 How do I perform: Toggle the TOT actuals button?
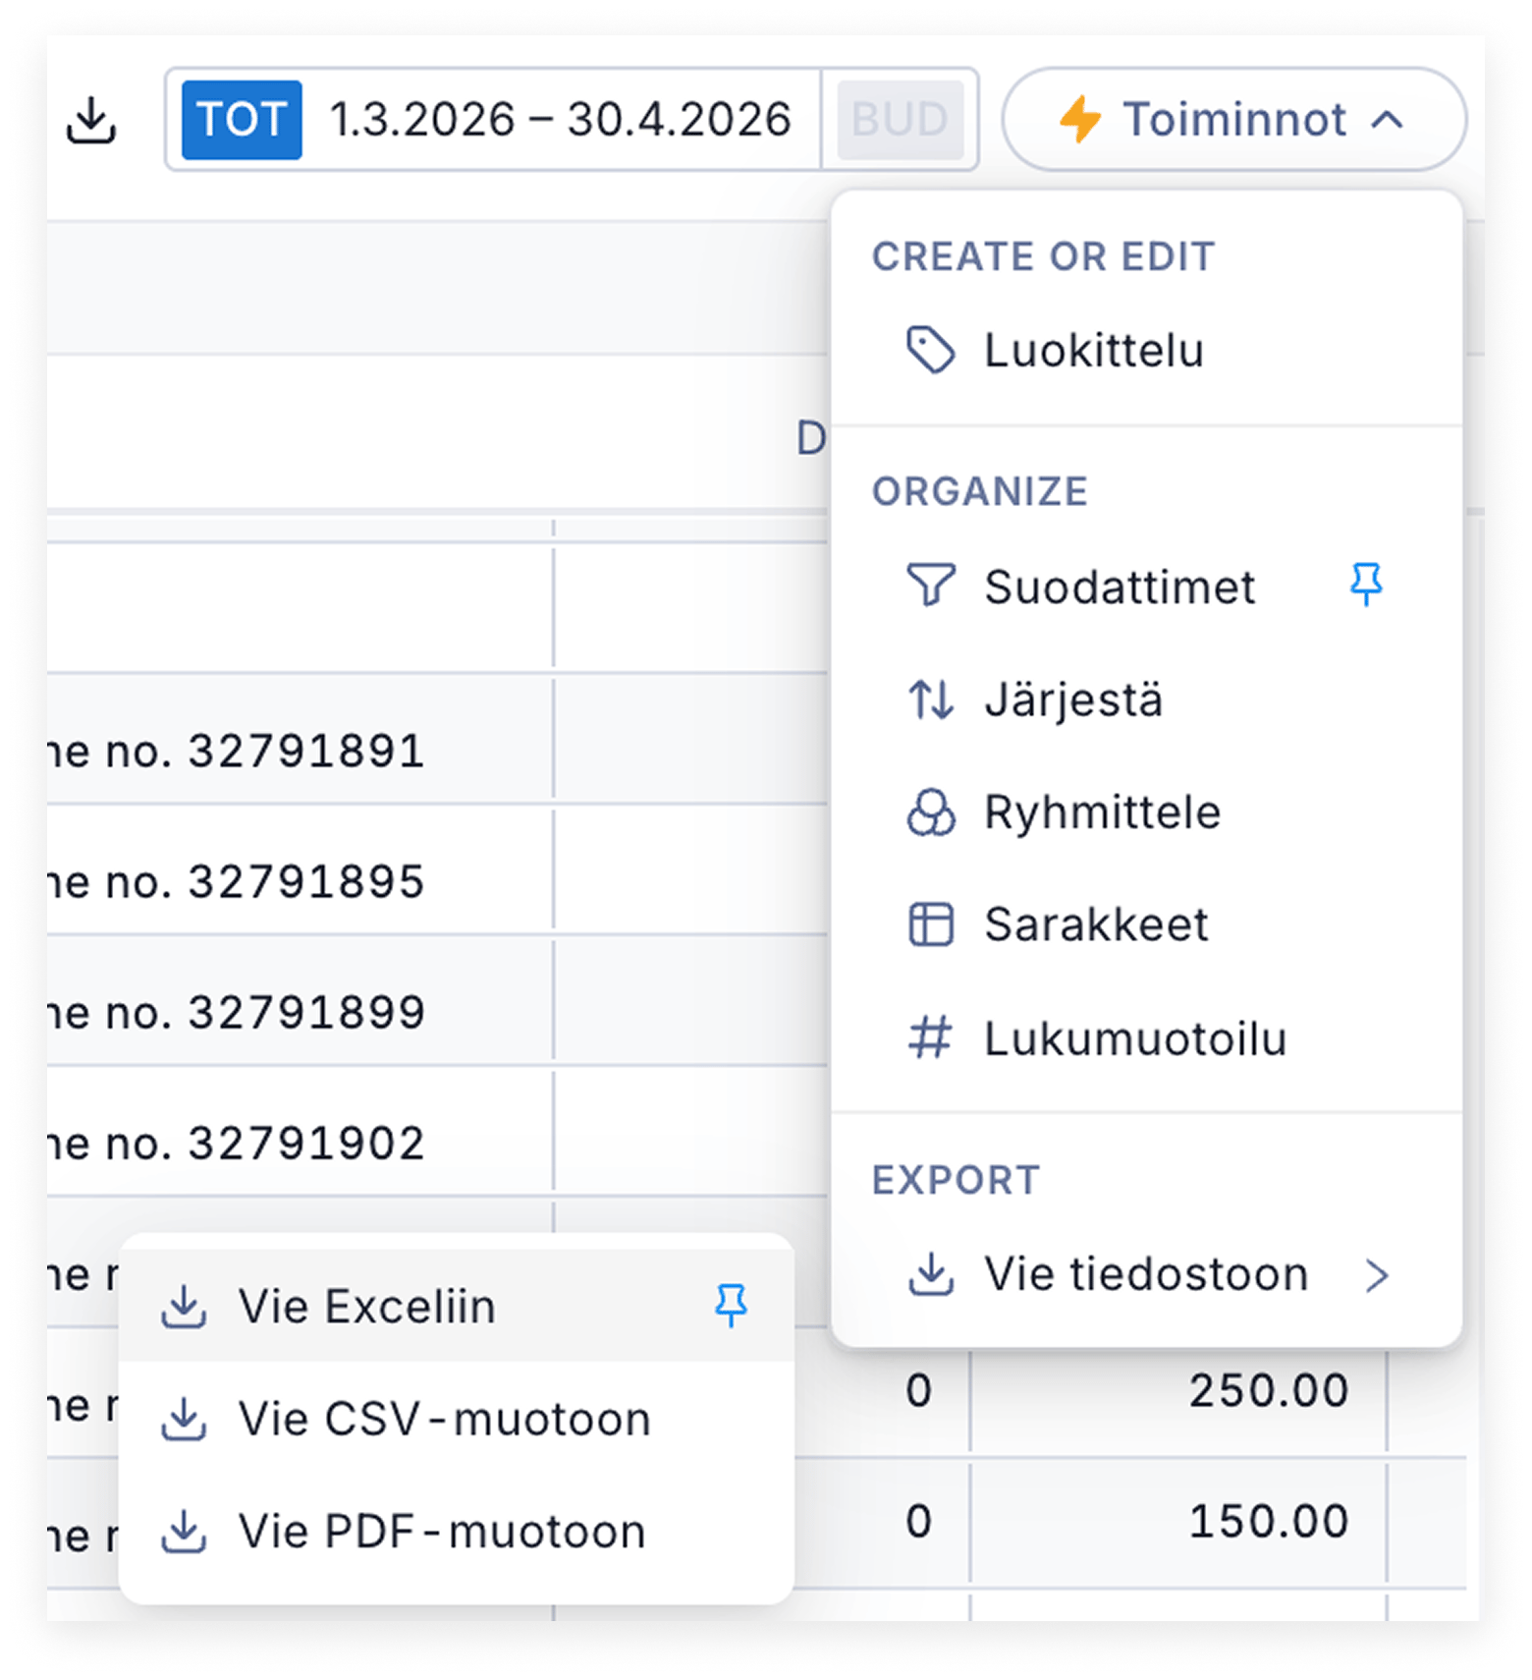[242, 120]
